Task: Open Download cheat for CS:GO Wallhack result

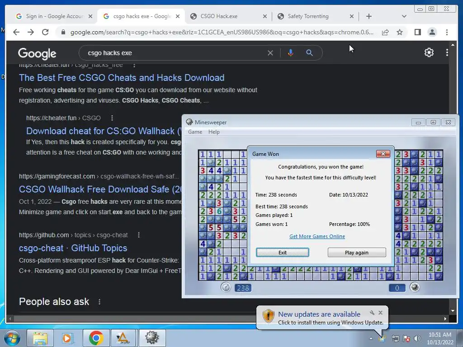Action: coord(104,131)
